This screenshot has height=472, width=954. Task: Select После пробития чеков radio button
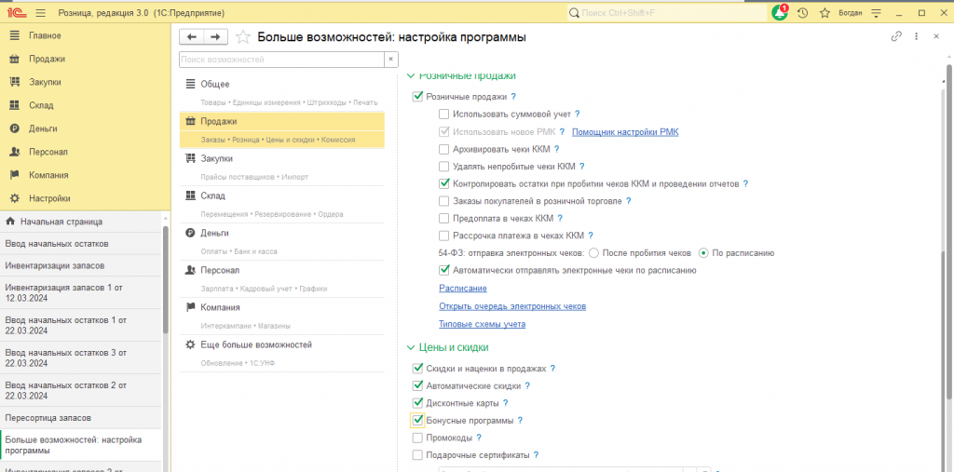click(594, 252)
